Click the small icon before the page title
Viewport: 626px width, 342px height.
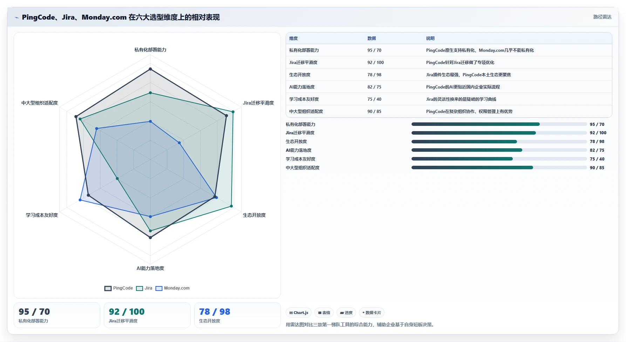[x=16, y=17]
